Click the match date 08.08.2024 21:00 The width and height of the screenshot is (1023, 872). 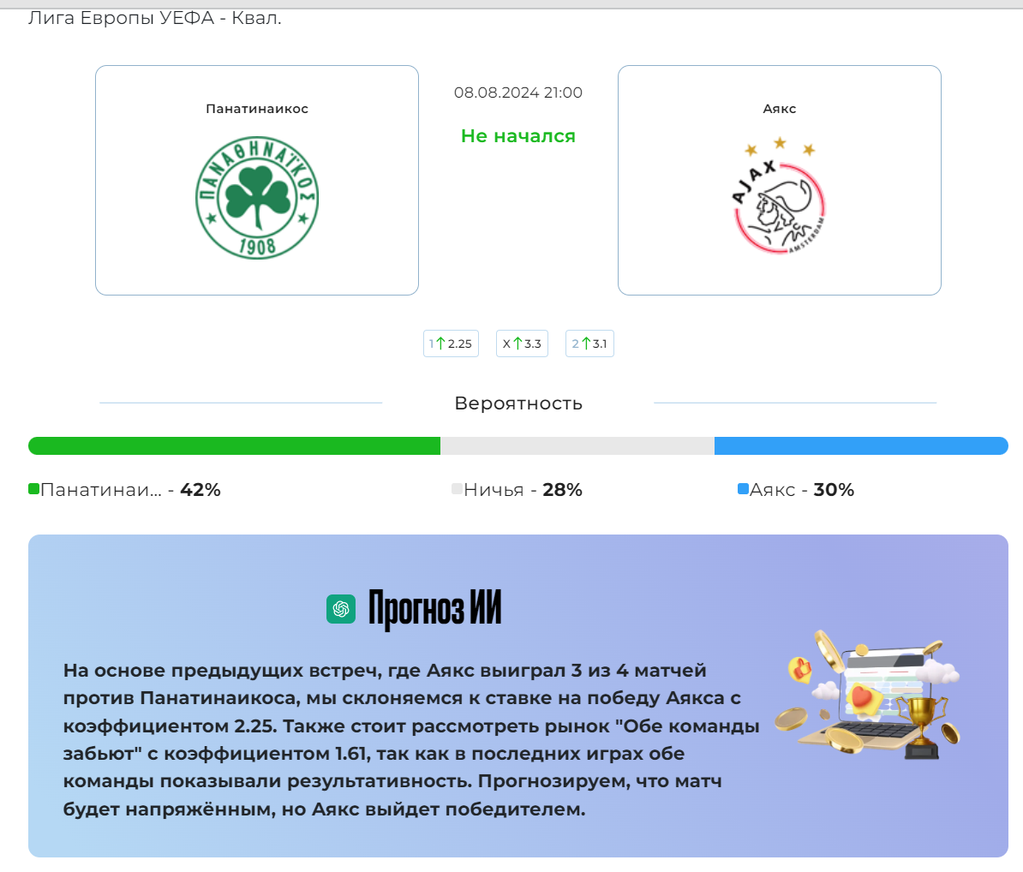(518, 93)
